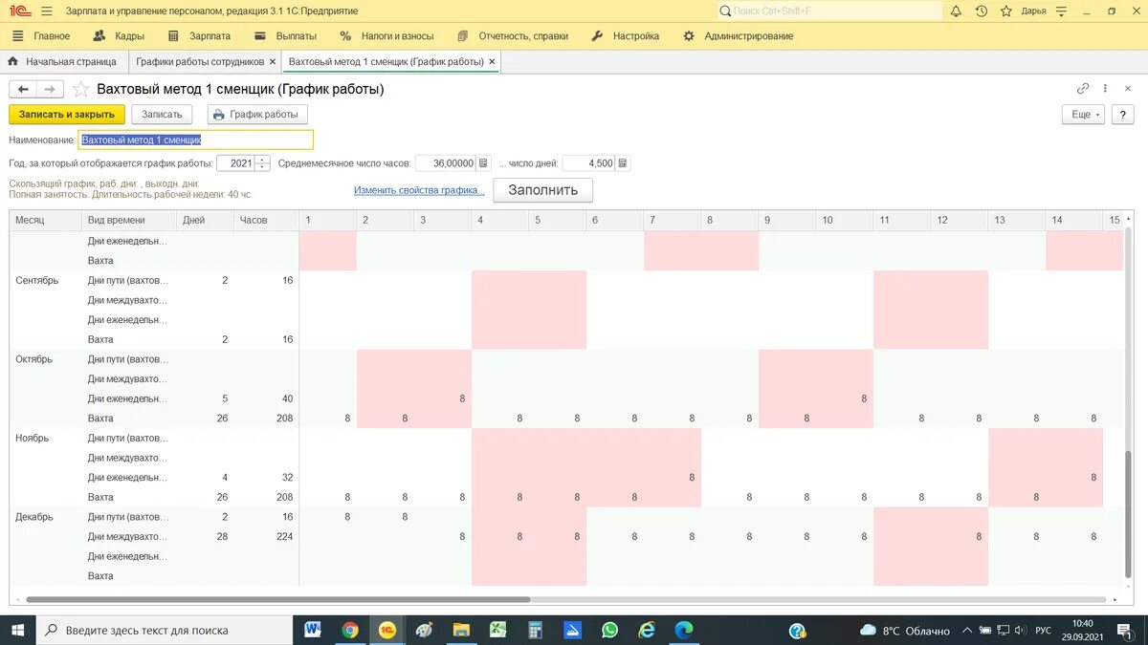Get link to this form icon
Screen dimensions: 1148x645
[x=1083, y=88]
